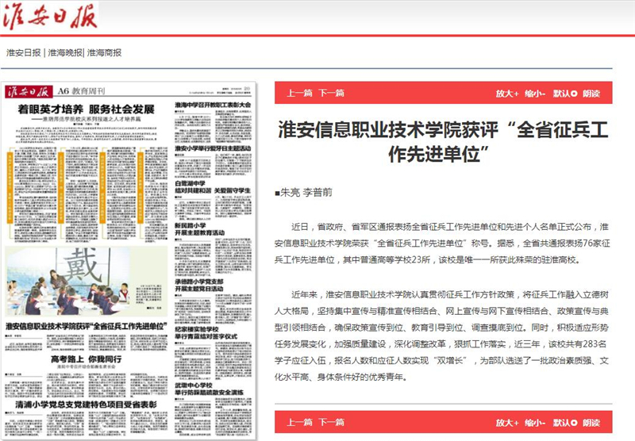The height and width of the screenshot is (441, 635).
Task: Open page article 白鹭湖中学结对共建和谐
Action: click(x=213, y=187)
